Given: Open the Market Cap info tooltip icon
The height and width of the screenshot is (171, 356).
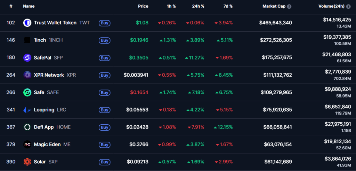Looking at the screenshot, I should [x=289, y=6].
